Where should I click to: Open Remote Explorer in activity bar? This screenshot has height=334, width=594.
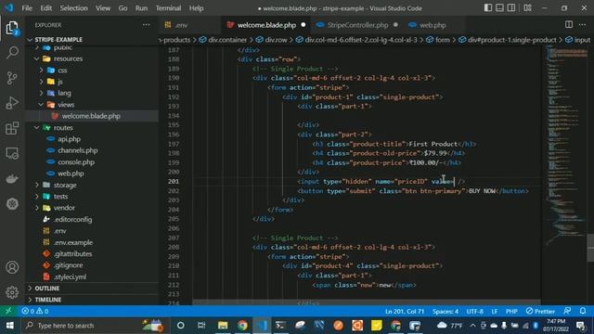[x=12, y=153]
